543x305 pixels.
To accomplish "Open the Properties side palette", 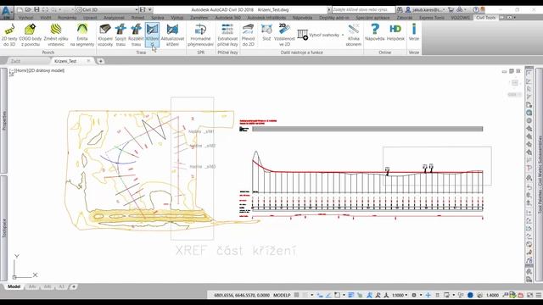I will click(x=3, y=120).
